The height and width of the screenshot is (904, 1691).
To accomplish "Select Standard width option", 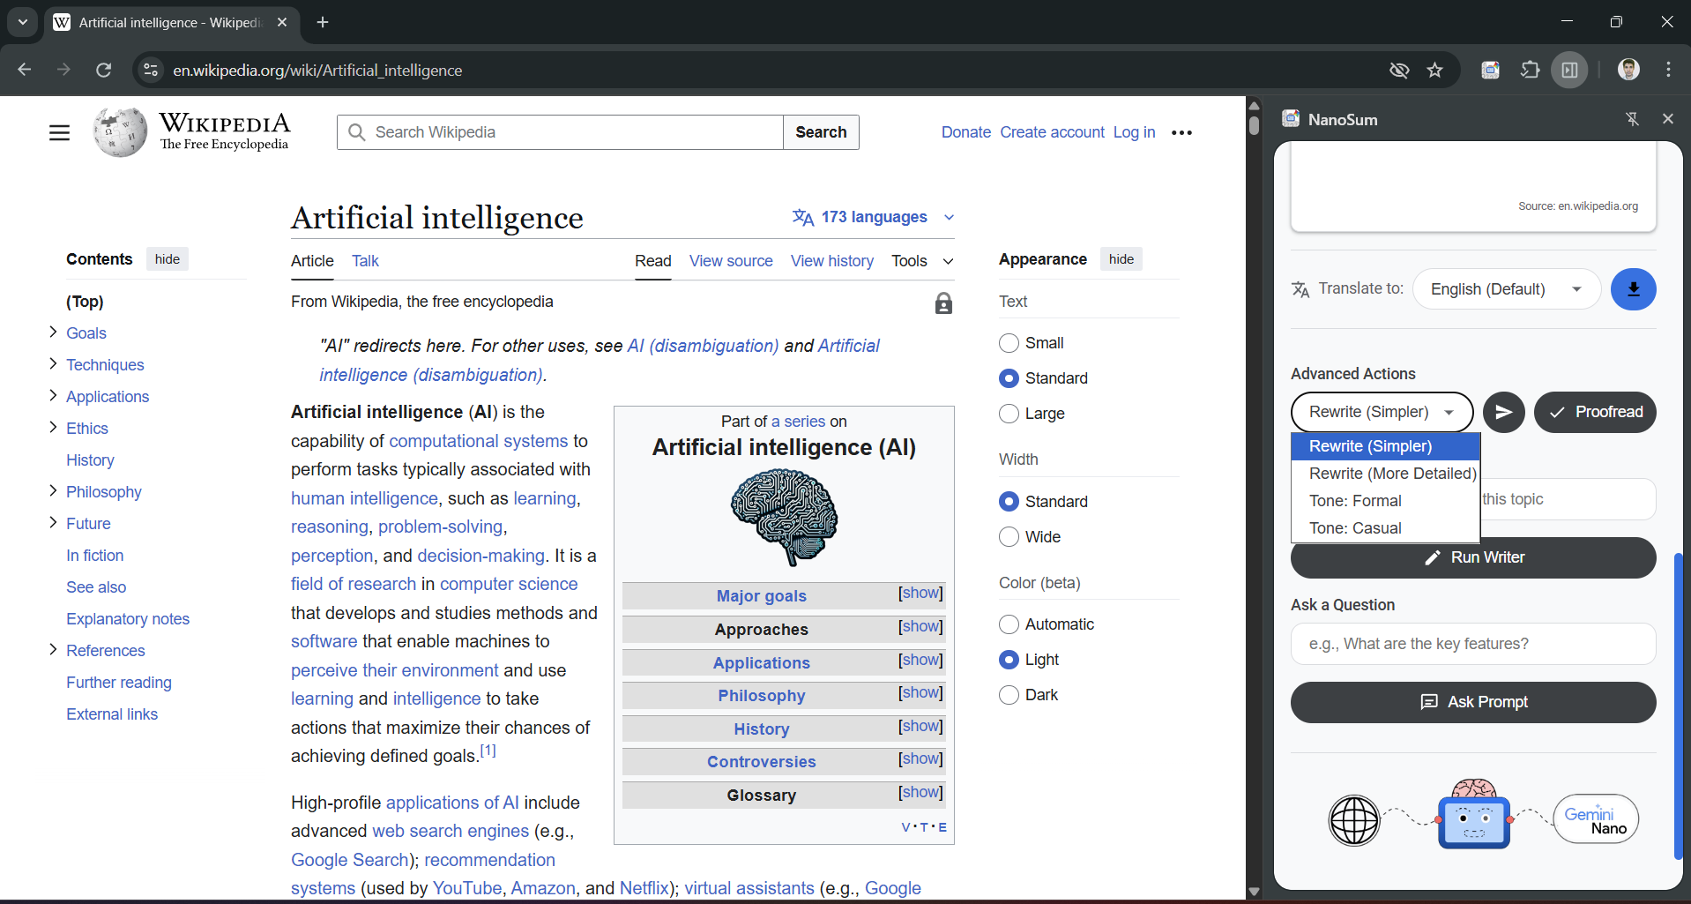I will point(1009,502).
